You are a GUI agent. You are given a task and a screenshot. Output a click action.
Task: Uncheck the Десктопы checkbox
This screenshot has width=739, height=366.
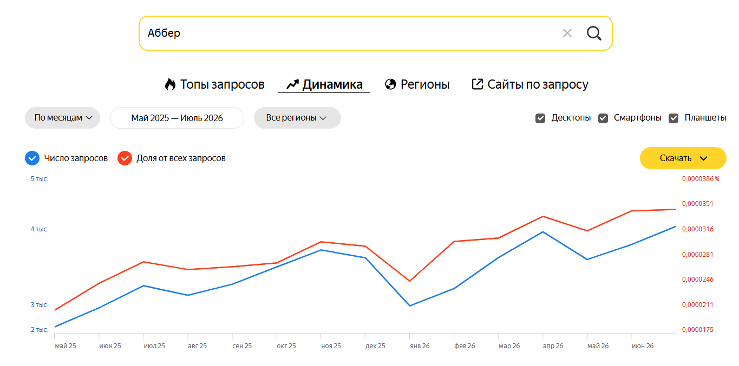[x=540, y=118]
